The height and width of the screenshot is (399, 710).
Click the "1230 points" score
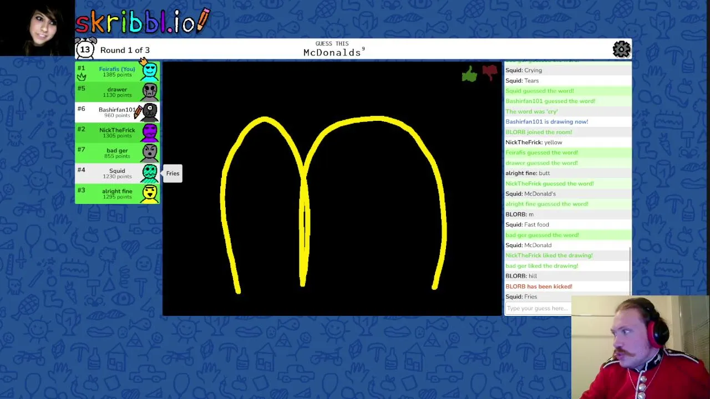117,177
